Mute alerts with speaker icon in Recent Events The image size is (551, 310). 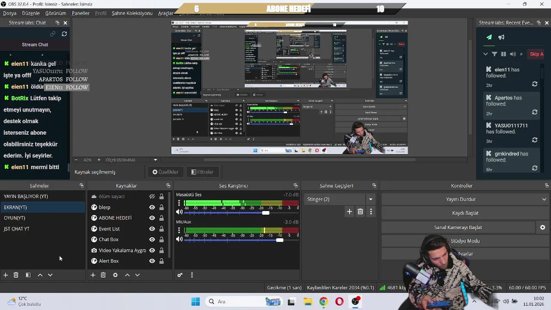pyautogui.click(x=513, y=54)
